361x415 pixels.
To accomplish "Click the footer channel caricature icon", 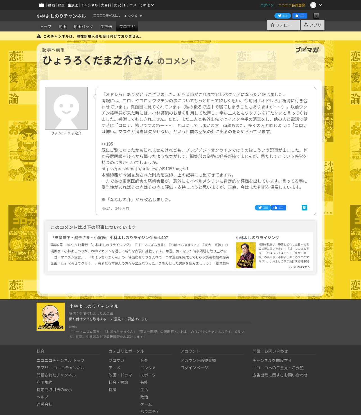I will click(x=51, y=317).
